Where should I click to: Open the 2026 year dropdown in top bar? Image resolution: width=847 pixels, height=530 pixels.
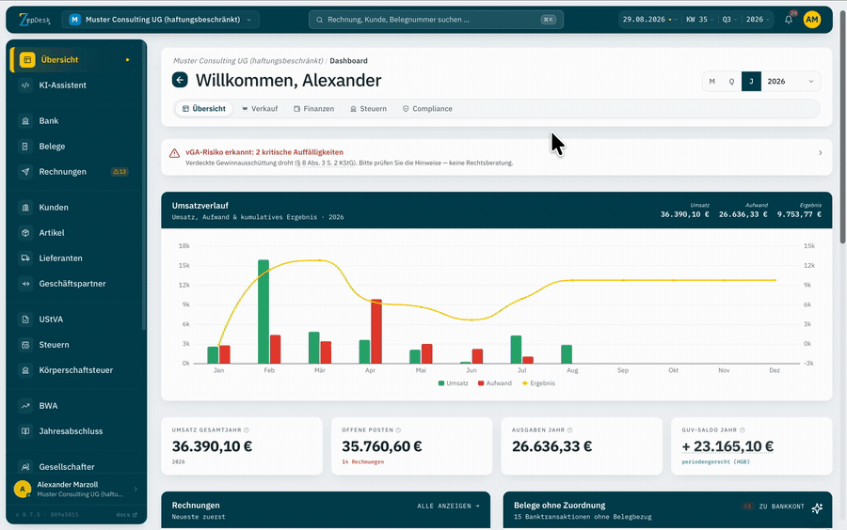click(x=758, y=20)
